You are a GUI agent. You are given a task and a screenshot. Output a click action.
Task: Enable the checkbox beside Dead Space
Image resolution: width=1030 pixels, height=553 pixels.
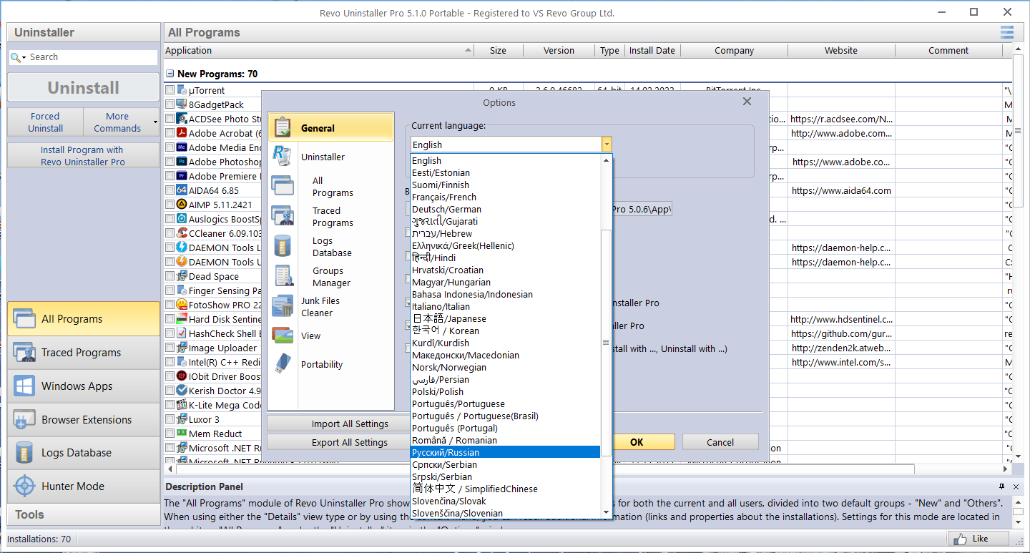click(x=170, y=277)
